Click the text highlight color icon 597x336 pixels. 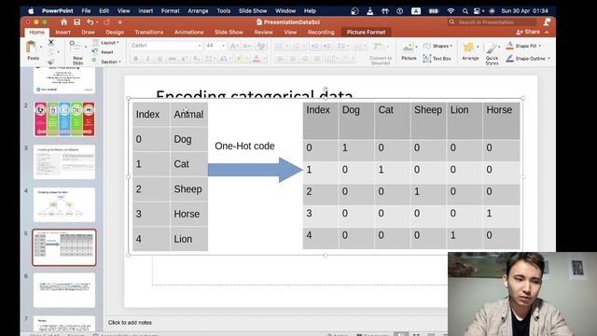(x=240, y=58)
